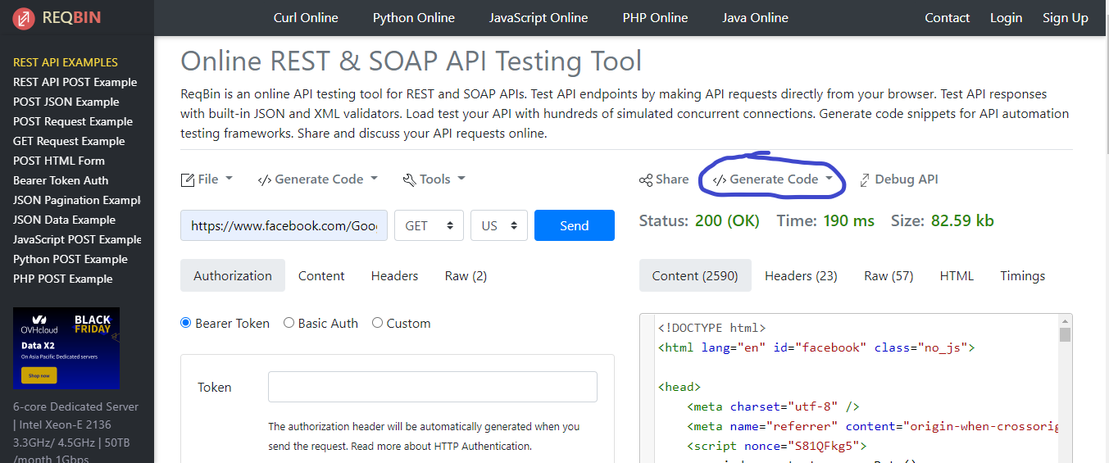This screenshot has height=463, width=1109.
Task: Open the PHP POST Example link
Action: pyautogui.click(x=63, y=279)
